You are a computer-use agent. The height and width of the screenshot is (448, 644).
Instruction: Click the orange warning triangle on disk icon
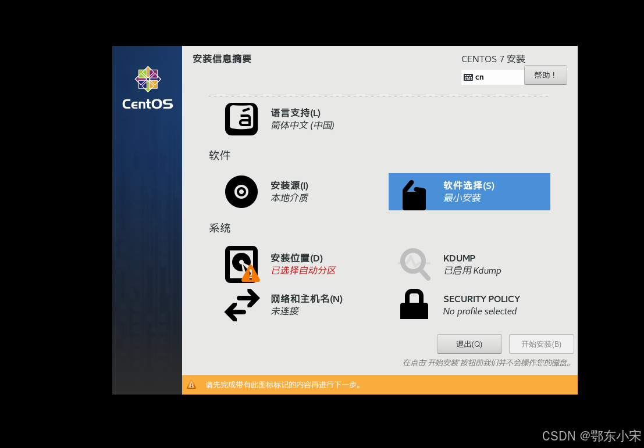tap(250, 273)
